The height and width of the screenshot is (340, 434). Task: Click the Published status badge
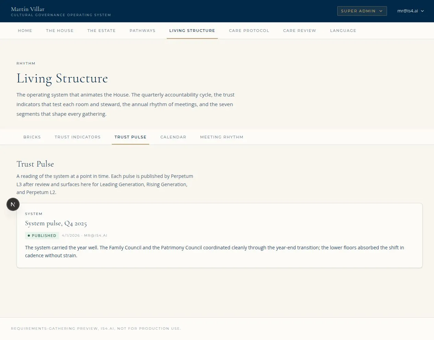(x=42, y=236)
